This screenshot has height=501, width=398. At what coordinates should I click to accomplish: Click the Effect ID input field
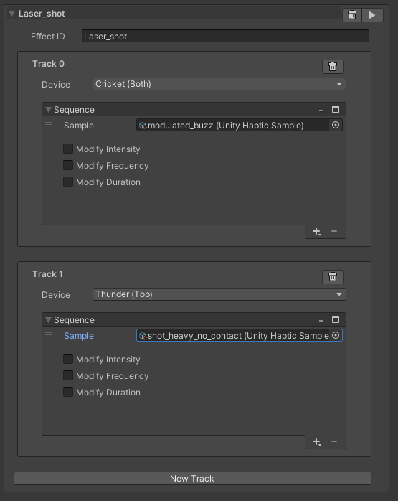click(x=225, y=36)
